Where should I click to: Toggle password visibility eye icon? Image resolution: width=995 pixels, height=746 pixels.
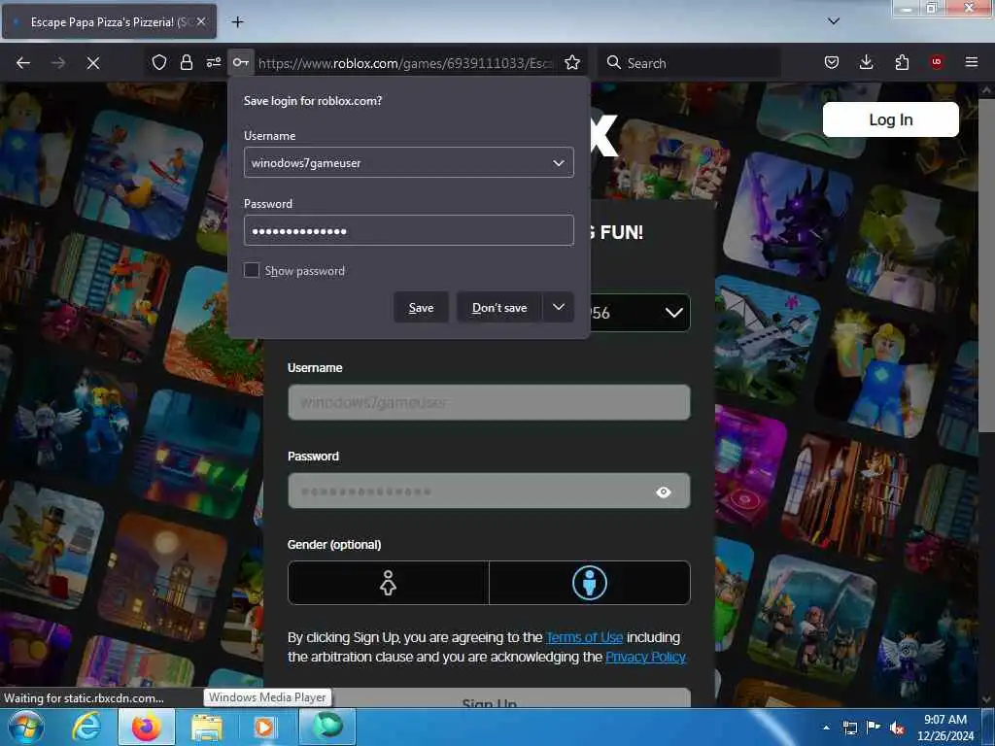(x=663, y=492)
